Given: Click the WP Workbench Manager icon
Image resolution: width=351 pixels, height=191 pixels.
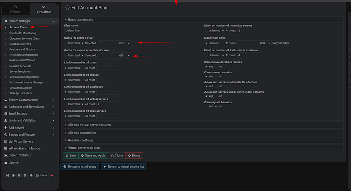Looking at the screenshot, I should [6, 148].
